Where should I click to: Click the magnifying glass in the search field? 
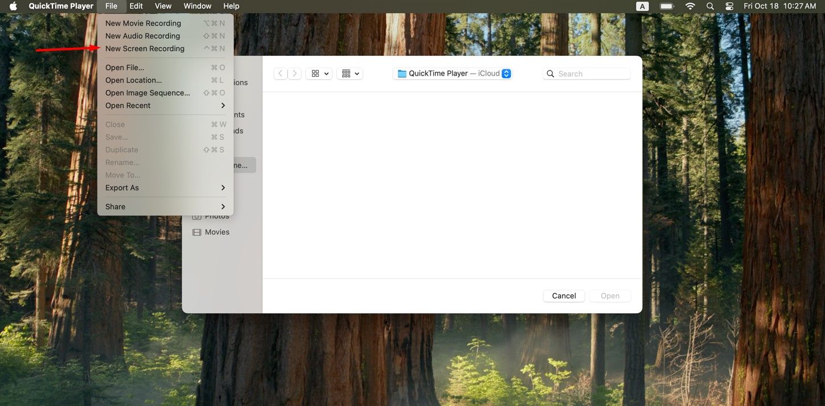[x=550, y=73]
